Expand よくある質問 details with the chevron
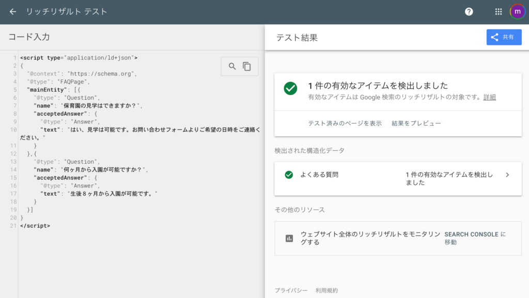Image resolution: width=529 pixels, height=298 pixels. click(507, 175)
